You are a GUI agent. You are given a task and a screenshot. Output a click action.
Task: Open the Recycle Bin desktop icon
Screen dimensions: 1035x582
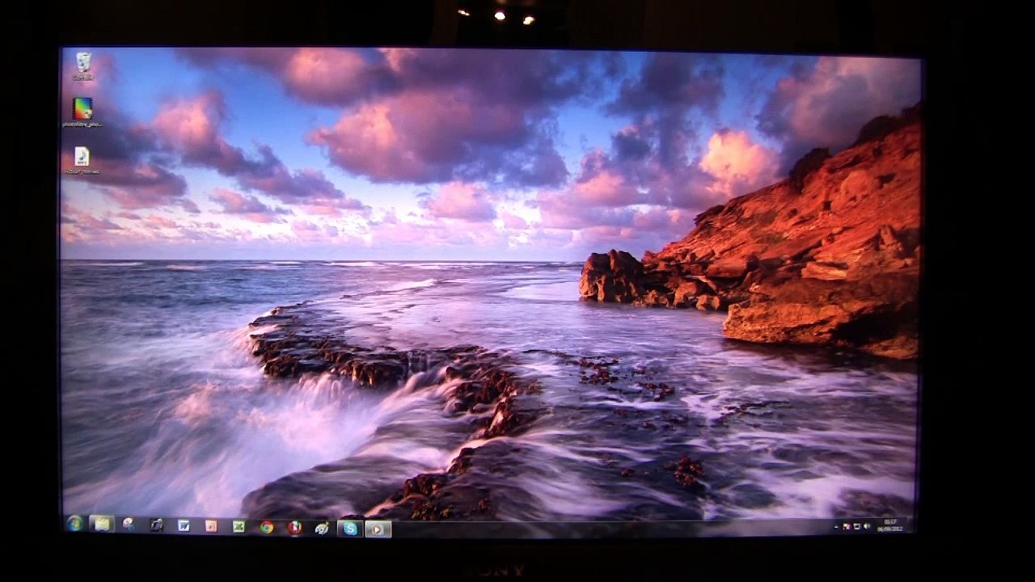[83, 66]
